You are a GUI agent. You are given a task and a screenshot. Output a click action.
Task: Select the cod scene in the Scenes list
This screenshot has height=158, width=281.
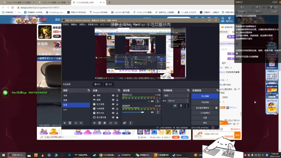pos(76,110)
